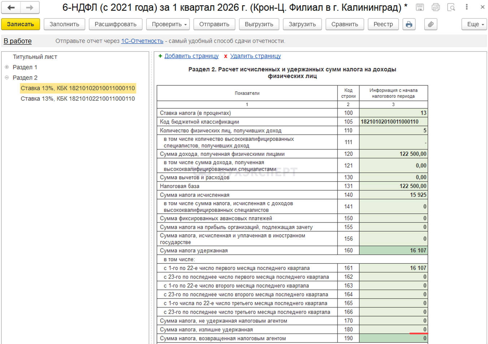Click the printer icon in title bar
The image size is (488, 344).
click(x=436, y=7)
